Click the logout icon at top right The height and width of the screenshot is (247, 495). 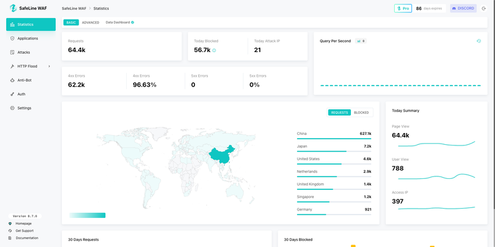(484, 9)
